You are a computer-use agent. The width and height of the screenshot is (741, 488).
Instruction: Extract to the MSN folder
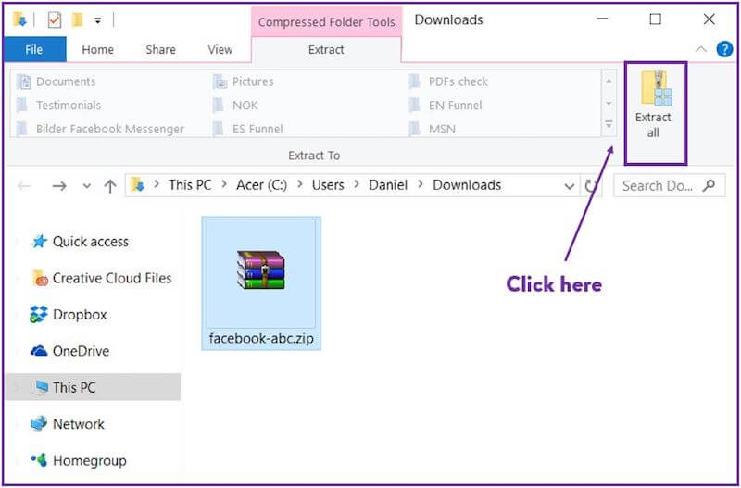point(432,129)
